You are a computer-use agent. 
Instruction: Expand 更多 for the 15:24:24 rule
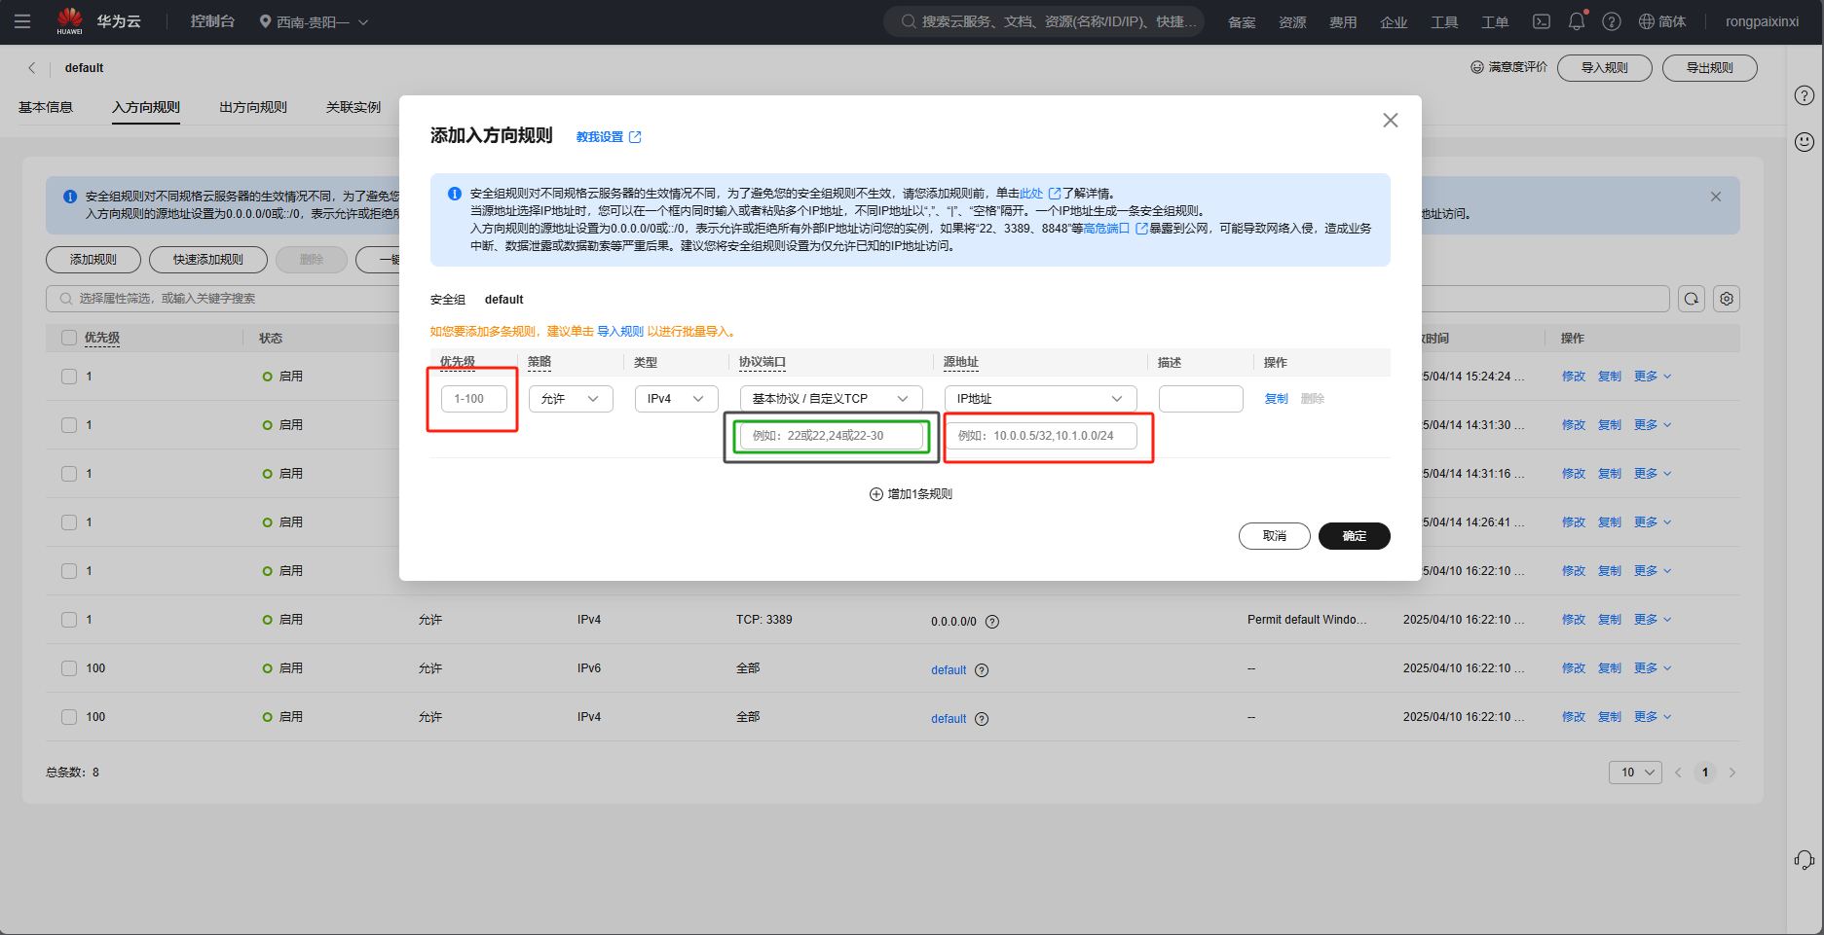click(1653, 377)
